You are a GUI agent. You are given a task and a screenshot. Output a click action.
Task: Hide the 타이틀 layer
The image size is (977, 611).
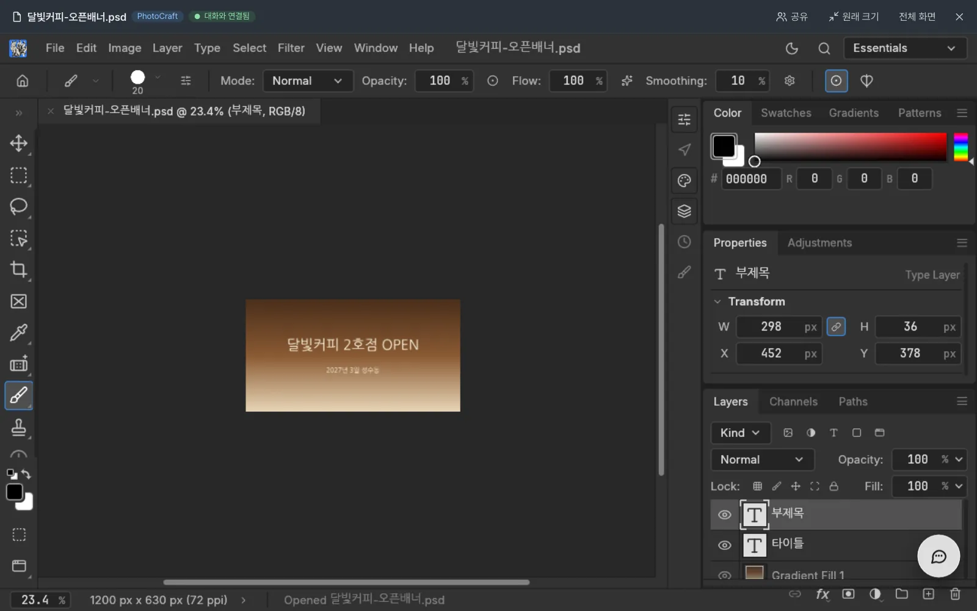point(724,545)
